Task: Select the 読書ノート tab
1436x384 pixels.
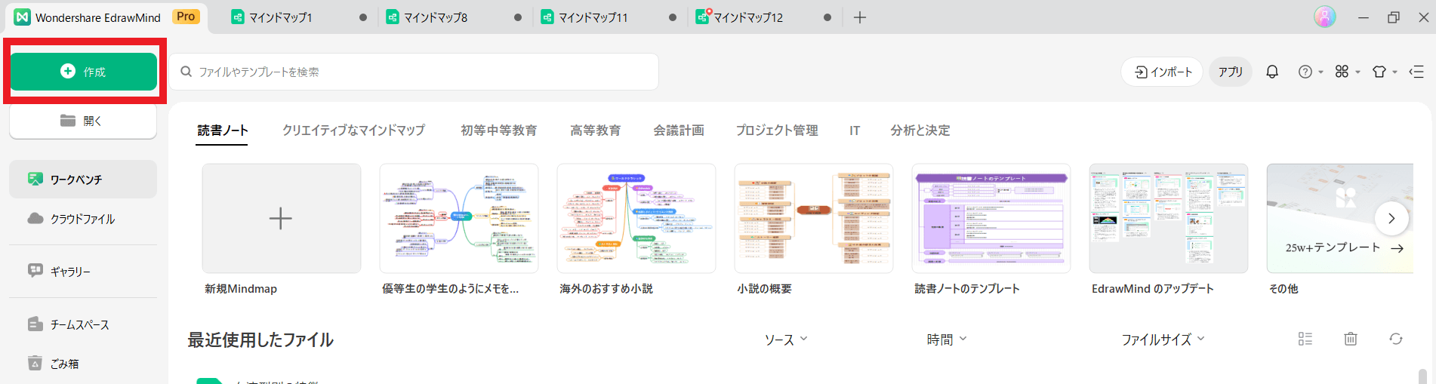Action: (x=223, y=131)
